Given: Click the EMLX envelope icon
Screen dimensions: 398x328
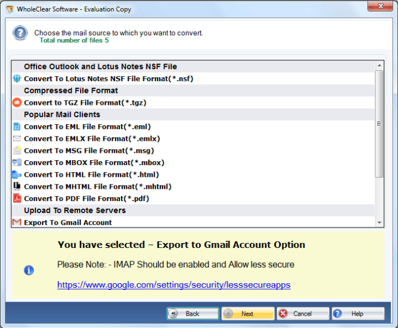Looking at the screenshot, I should (17, 139).
